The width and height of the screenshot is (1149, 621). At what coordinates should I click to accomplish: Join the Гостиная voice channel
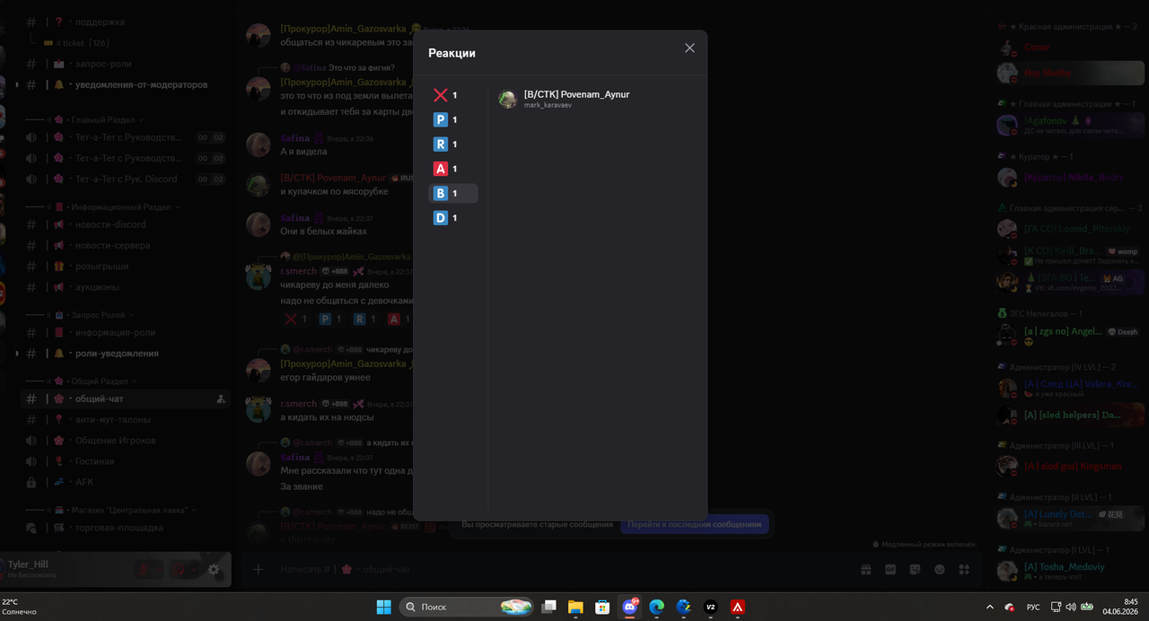point(126,461)
